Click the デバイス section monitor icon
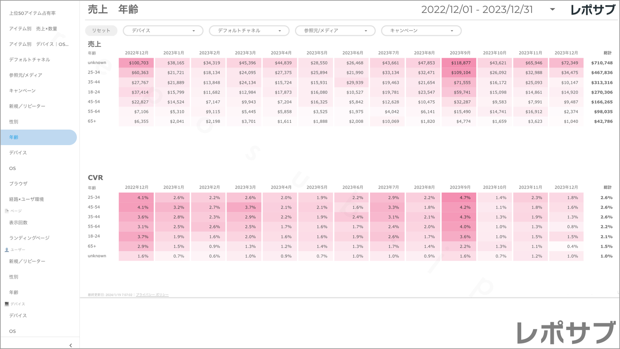This screenshot has width=620, height=349. click(6, 304)
